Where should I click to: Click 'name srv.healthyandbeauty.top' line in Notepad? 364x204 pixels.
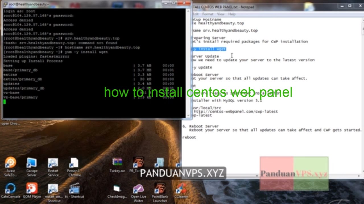[225, 31]
